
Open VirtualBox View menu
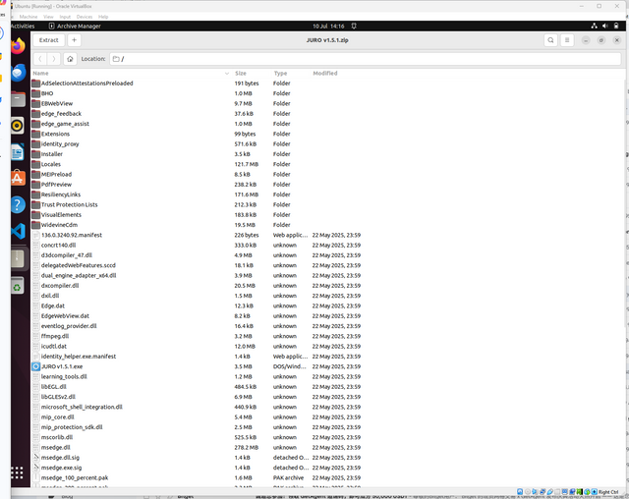point(48,17)
